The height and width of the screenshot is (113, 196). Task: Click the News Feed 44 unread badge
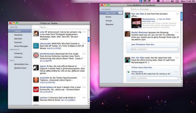[120, 13]
